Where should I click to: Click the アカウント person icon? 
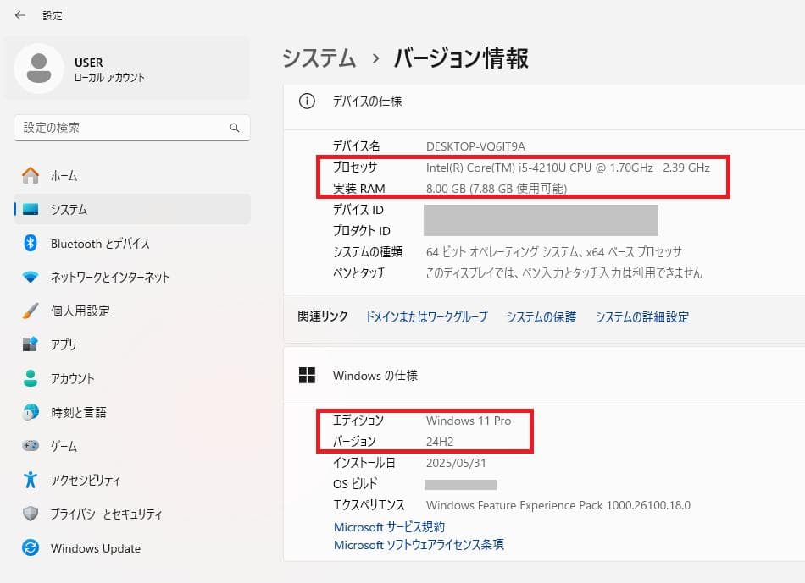(x=31, y=378)
